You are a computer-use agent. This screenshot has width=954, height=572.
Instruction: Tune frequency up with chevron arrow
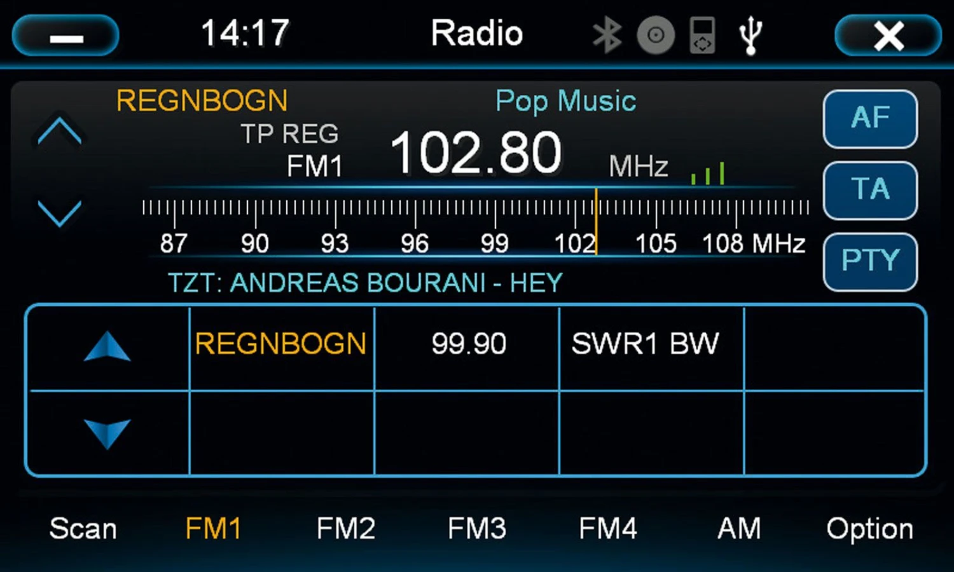coord(59,132)
